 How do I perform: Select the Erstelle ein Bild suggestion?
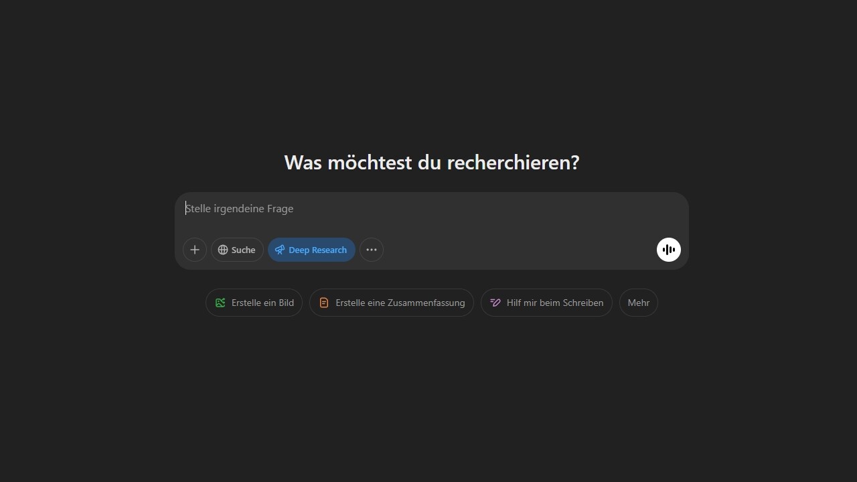click(x=254, y=303)
